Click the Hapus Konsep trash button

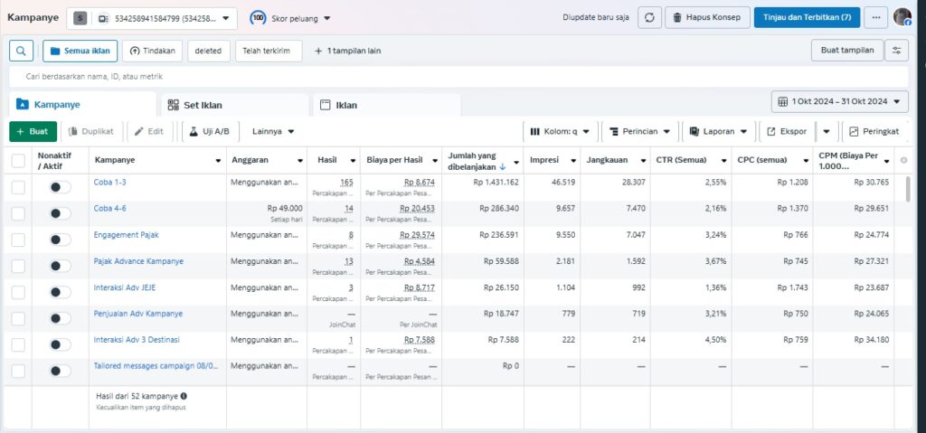pos(705,17)
